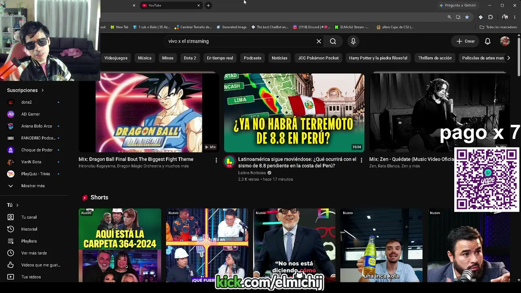Viewport: 521px width, 293px height.
Task: Click the Pregunta a Gemini button
Action: (x=458, y=5)
